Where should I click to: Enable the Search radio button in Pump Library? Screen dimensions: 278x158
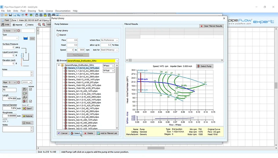click(x=58, y=35)
